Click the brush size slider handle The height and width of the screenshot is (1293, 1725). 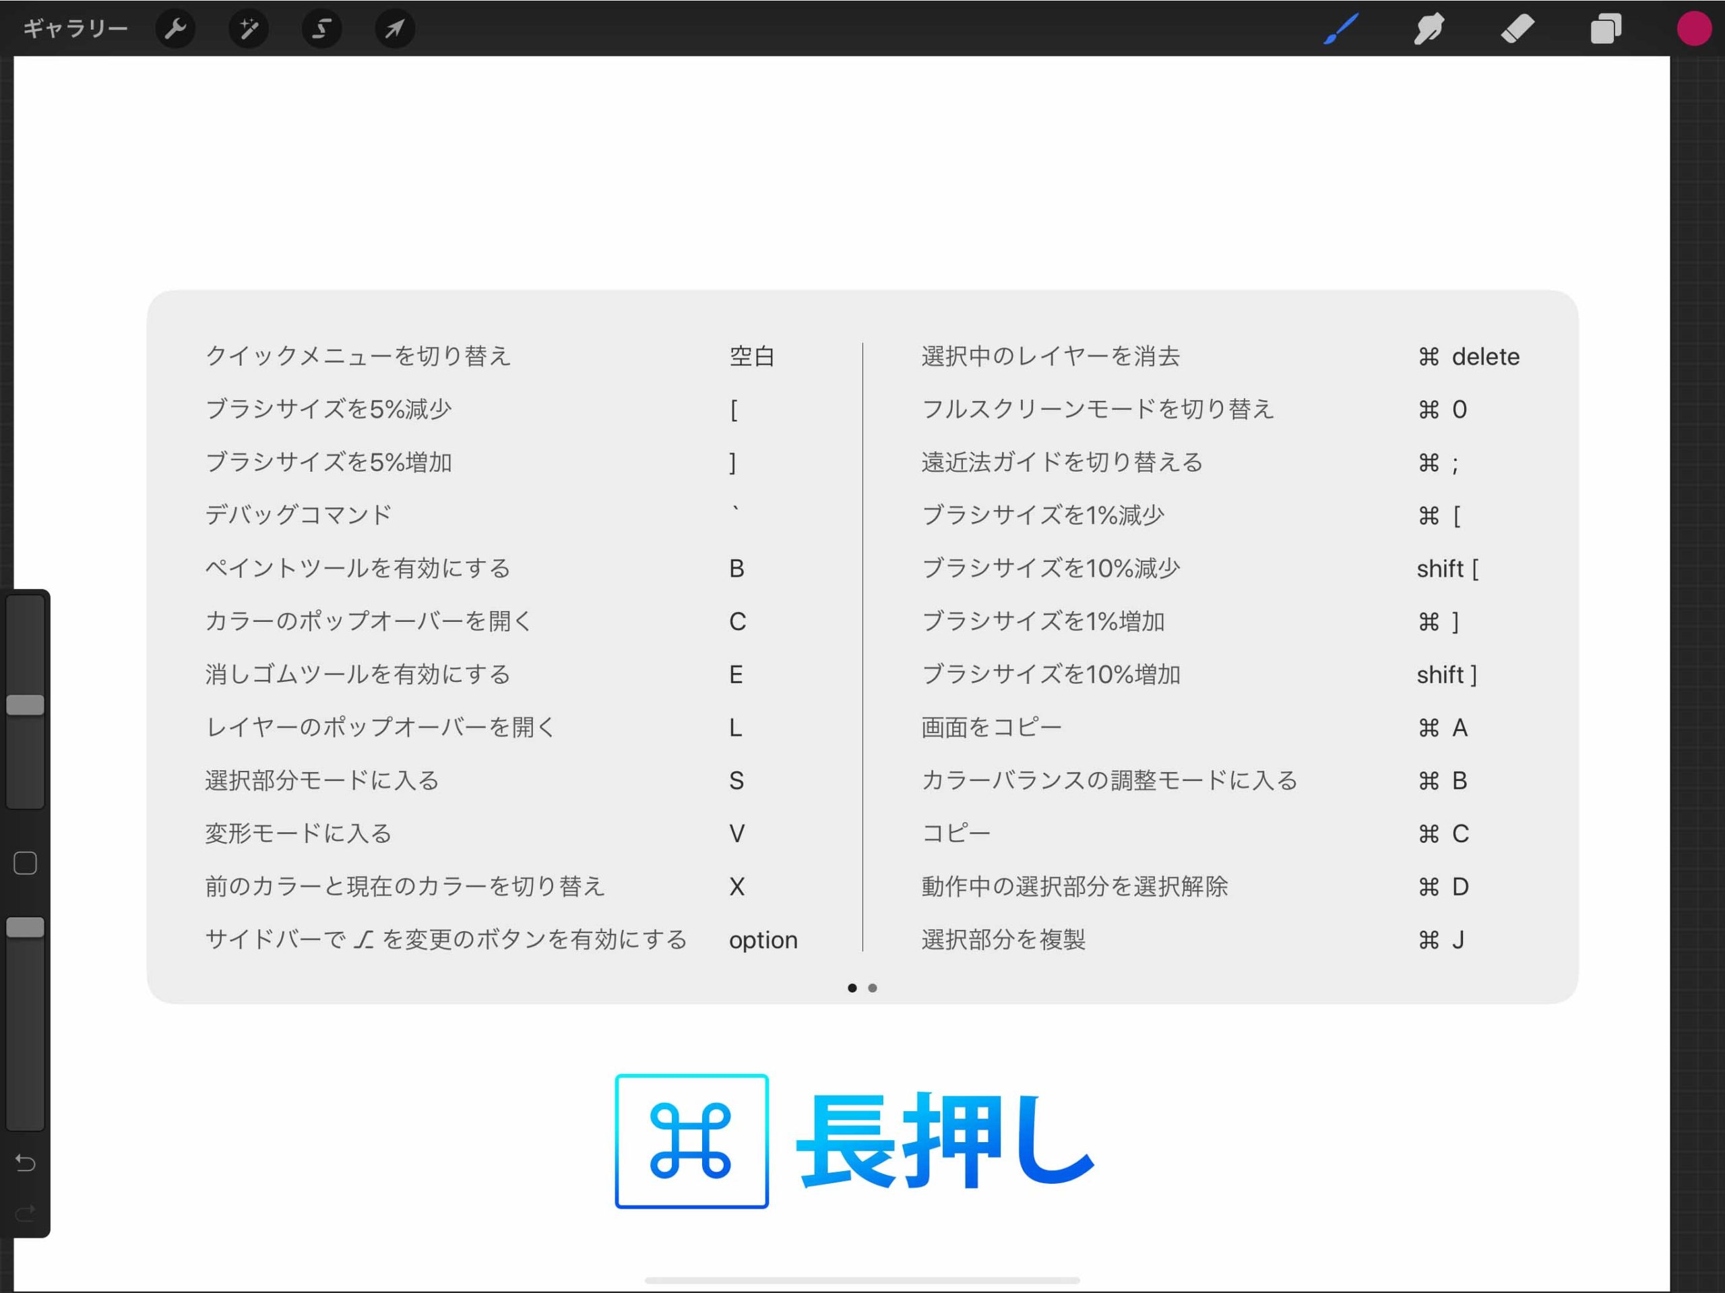[25, 705]
